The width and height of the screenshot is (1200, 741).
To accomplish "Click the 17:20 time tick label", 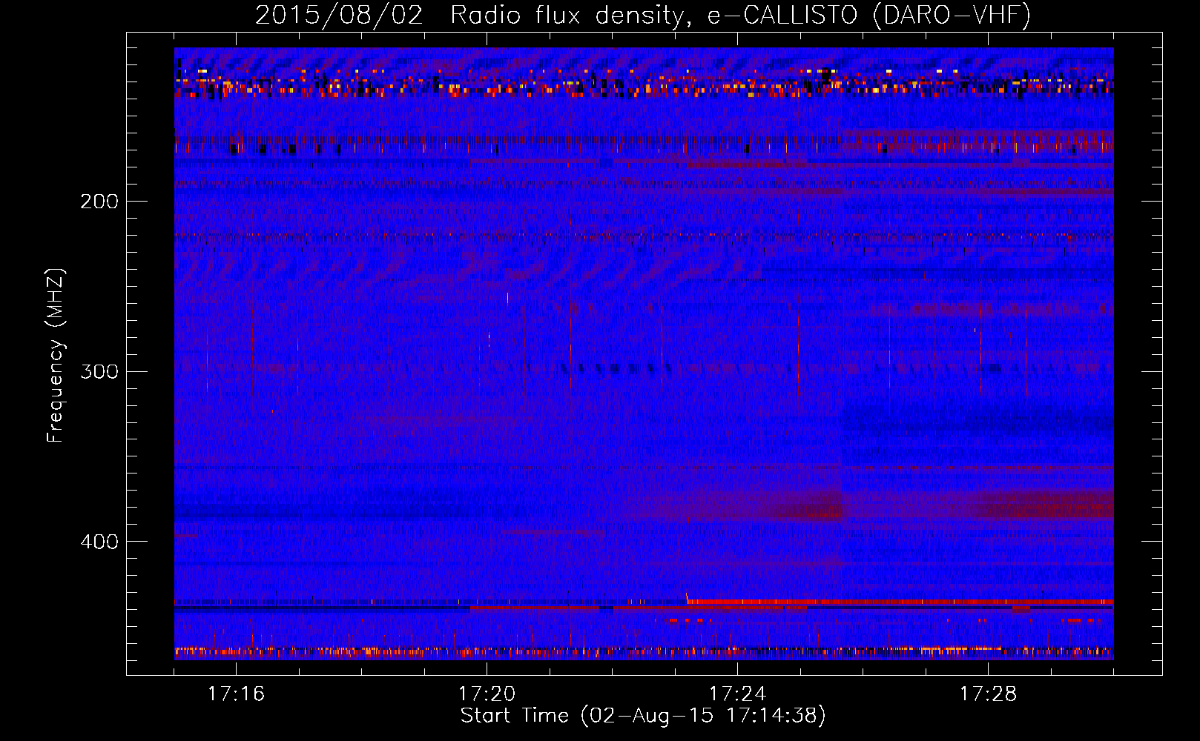I will [x=487, y=694].
